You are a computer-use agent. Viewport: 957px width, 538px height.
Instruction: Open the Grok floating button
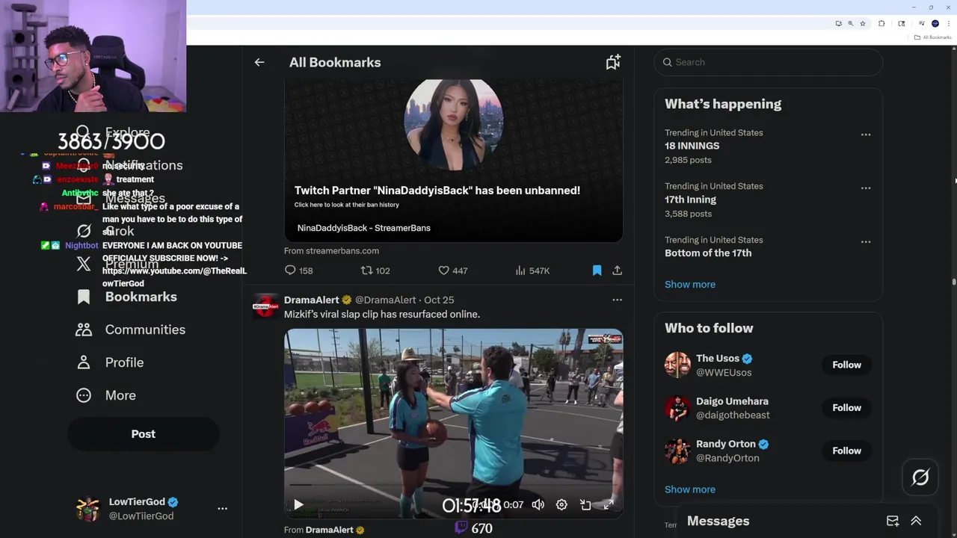click(x=920, y=477)
